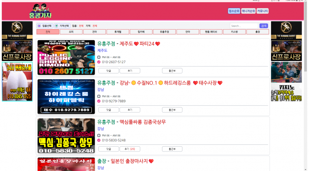Click clock icon in the 제주도 listing

(99, 57)
